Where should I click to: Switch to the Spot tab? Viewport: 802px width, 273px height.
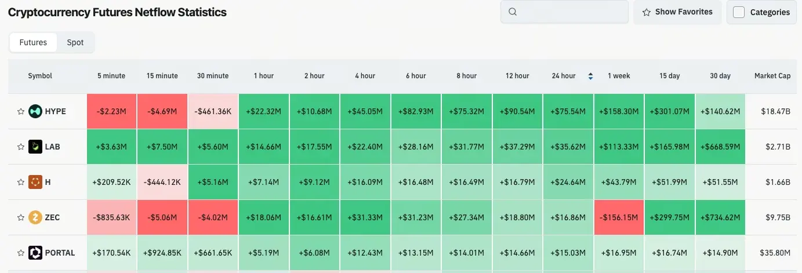coord(75,42)
